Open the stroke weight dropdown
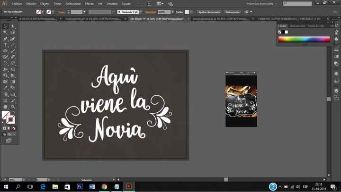Viewport: 341px width, 192px height. click(84, 12)
